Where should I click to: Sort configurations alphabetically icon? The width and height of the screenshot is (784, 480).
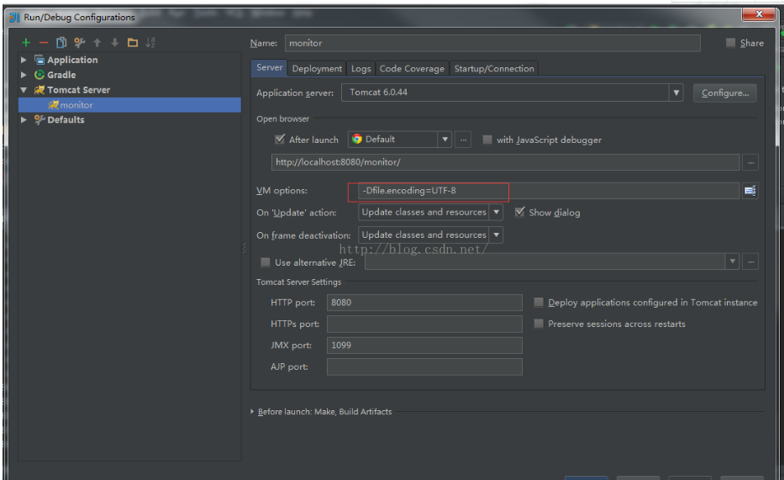click(150, 43)
